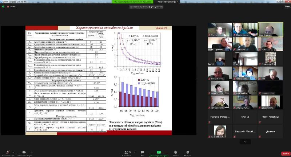Viewport: 291px width, 157px height.
Task: Select the woman-with-headset tile in the top row
Action: [245, 30]
